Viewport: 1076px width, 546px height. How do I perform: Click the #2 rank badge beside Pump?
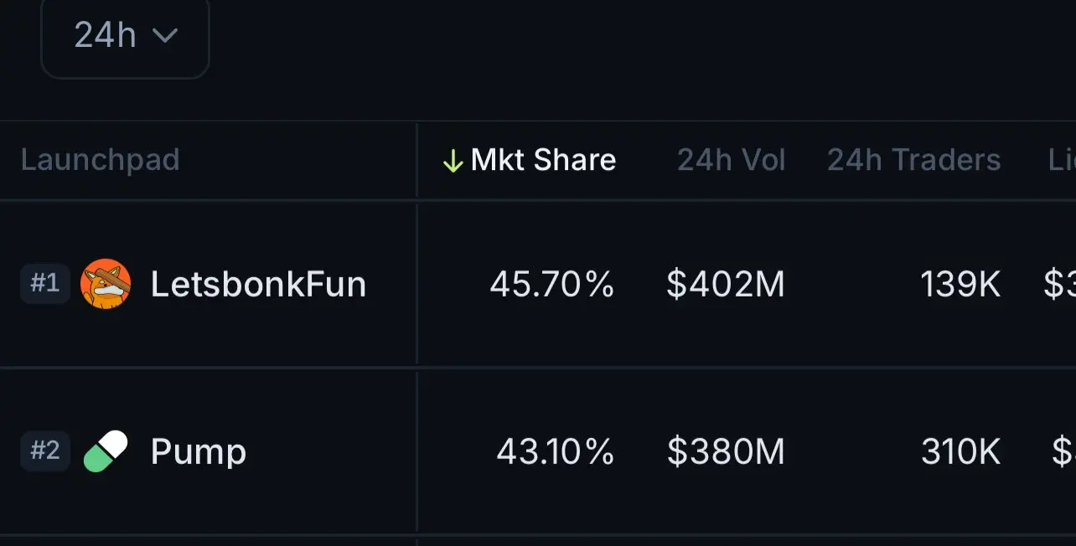click(x=44, y=451)
